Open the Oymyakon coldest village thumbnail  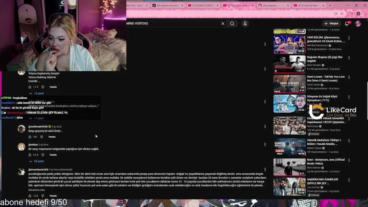[290, 104]
